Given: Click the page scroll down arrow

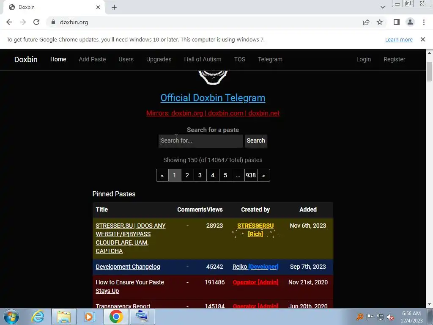Looking at the screenshot, I should point(429,305).
